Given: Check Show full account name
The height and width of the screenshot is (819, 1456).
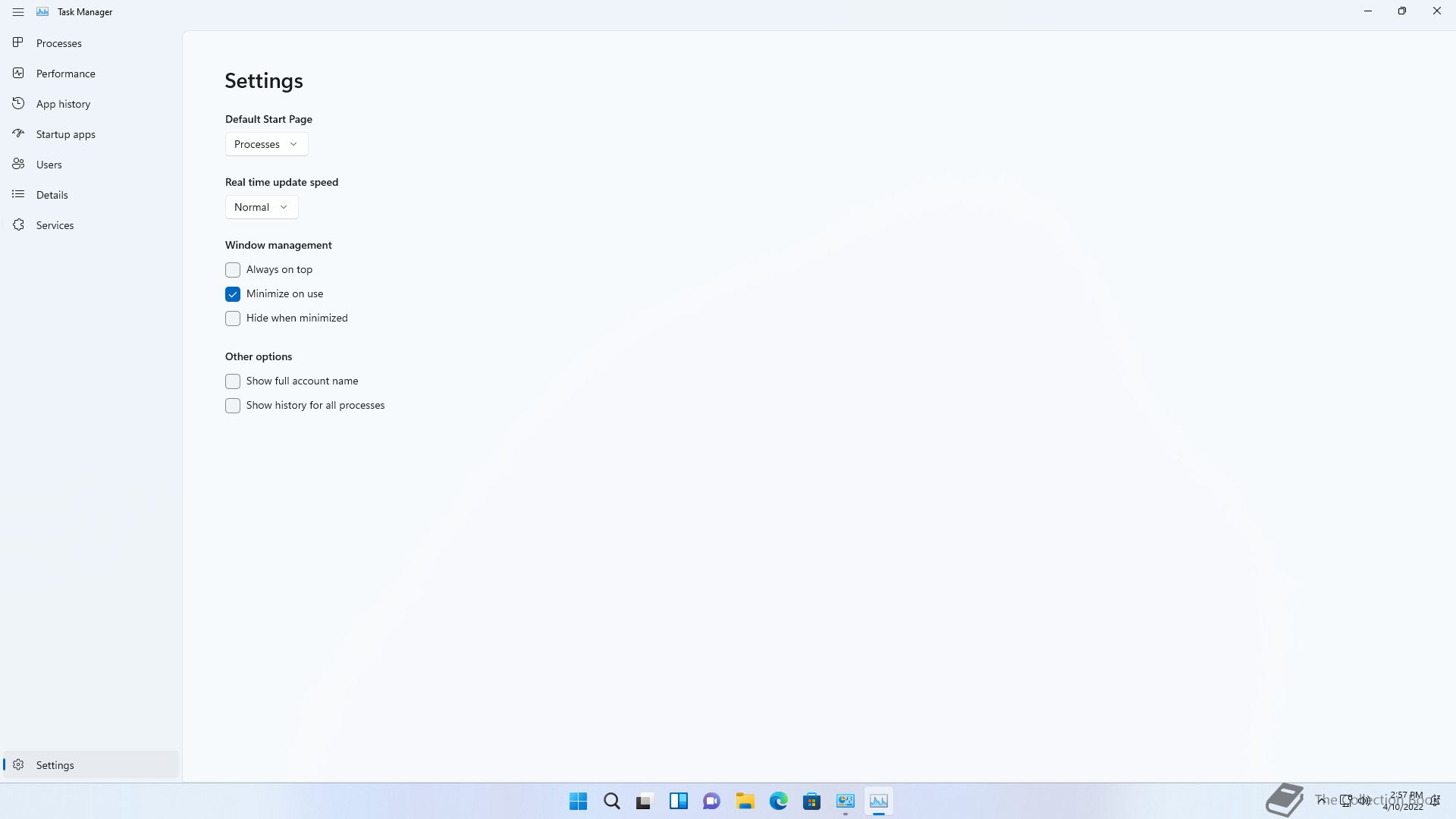Looking at the screenshot, I should tap(233, 381).
